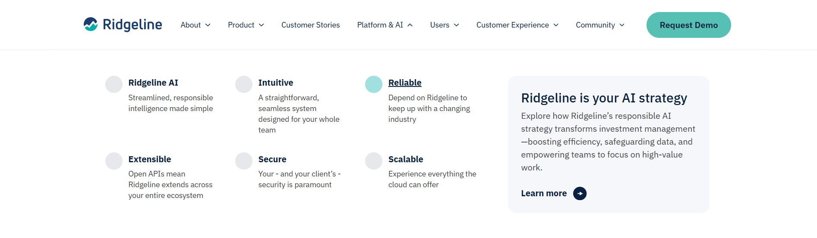Click the 'Ridgeline is your AI strategy' heading
This screenshot has width=817, height=238.
[x=604, y=98]
